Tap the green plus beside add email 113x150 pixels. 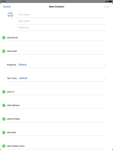pyautogui.click(x=4, y=51)
